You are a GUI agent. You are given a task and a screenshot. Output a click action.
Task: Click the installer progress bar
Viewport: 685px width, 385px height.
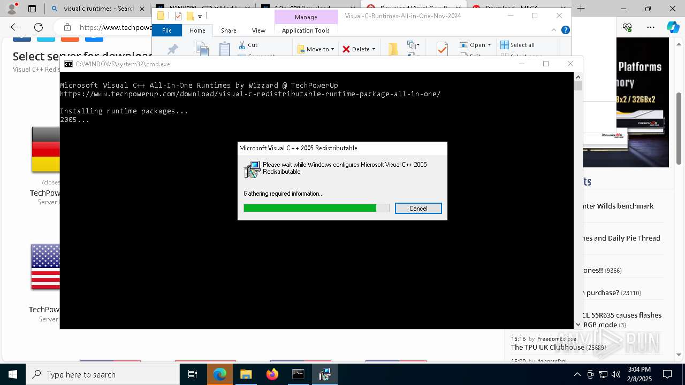coord(316,208)
